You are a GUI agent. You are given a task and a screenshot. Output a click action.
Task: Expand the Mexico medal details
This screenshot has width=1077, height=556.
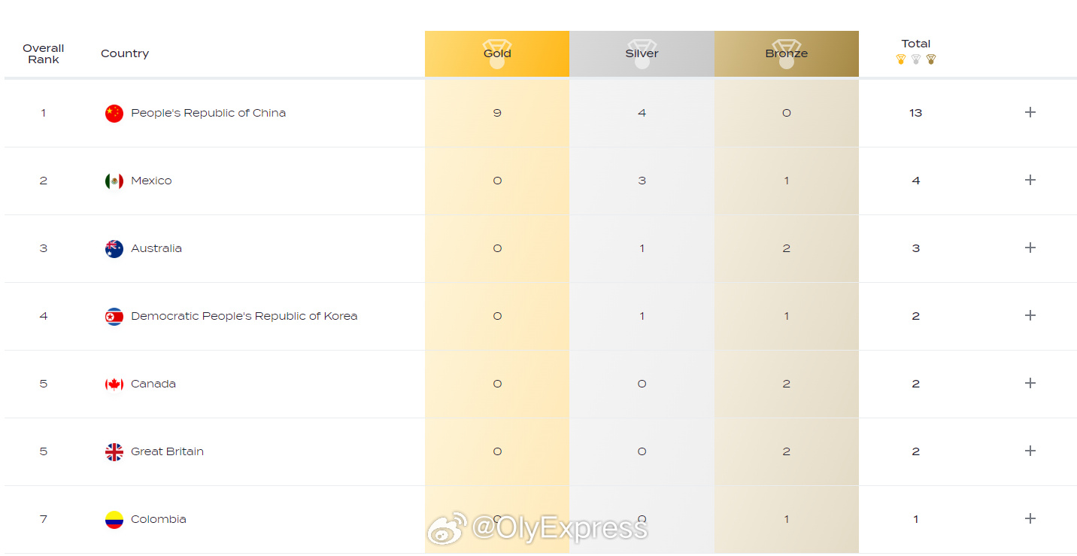(1030, 180)
